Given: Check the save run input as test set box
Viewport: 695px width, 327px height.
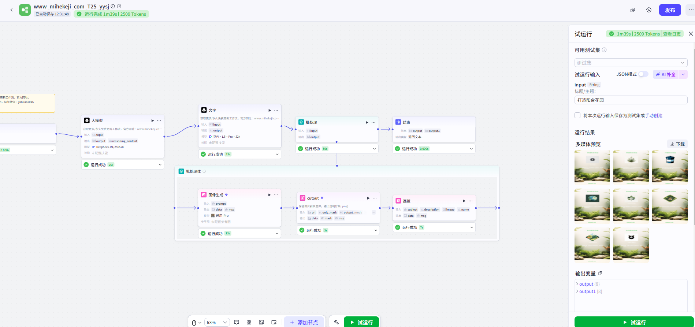Looking at the screenshot, I should click(x=577, y=115).
